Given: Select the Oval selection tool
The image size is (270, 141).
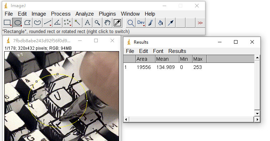Looking at the screenshot, I should coord(17,23).
